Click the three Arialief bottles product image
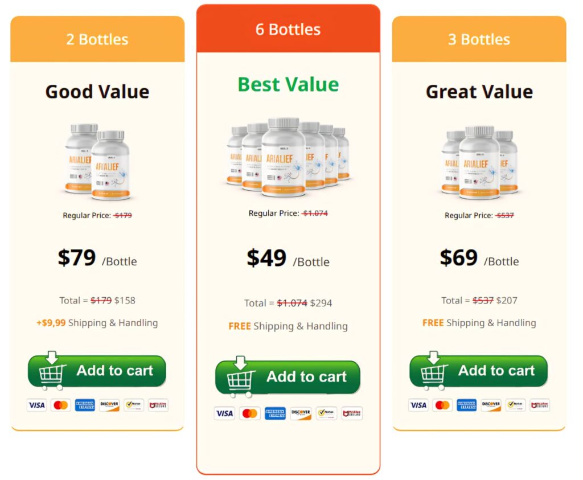Image resolution: width=583 pixels, height=480 pixels. (479, 162)
